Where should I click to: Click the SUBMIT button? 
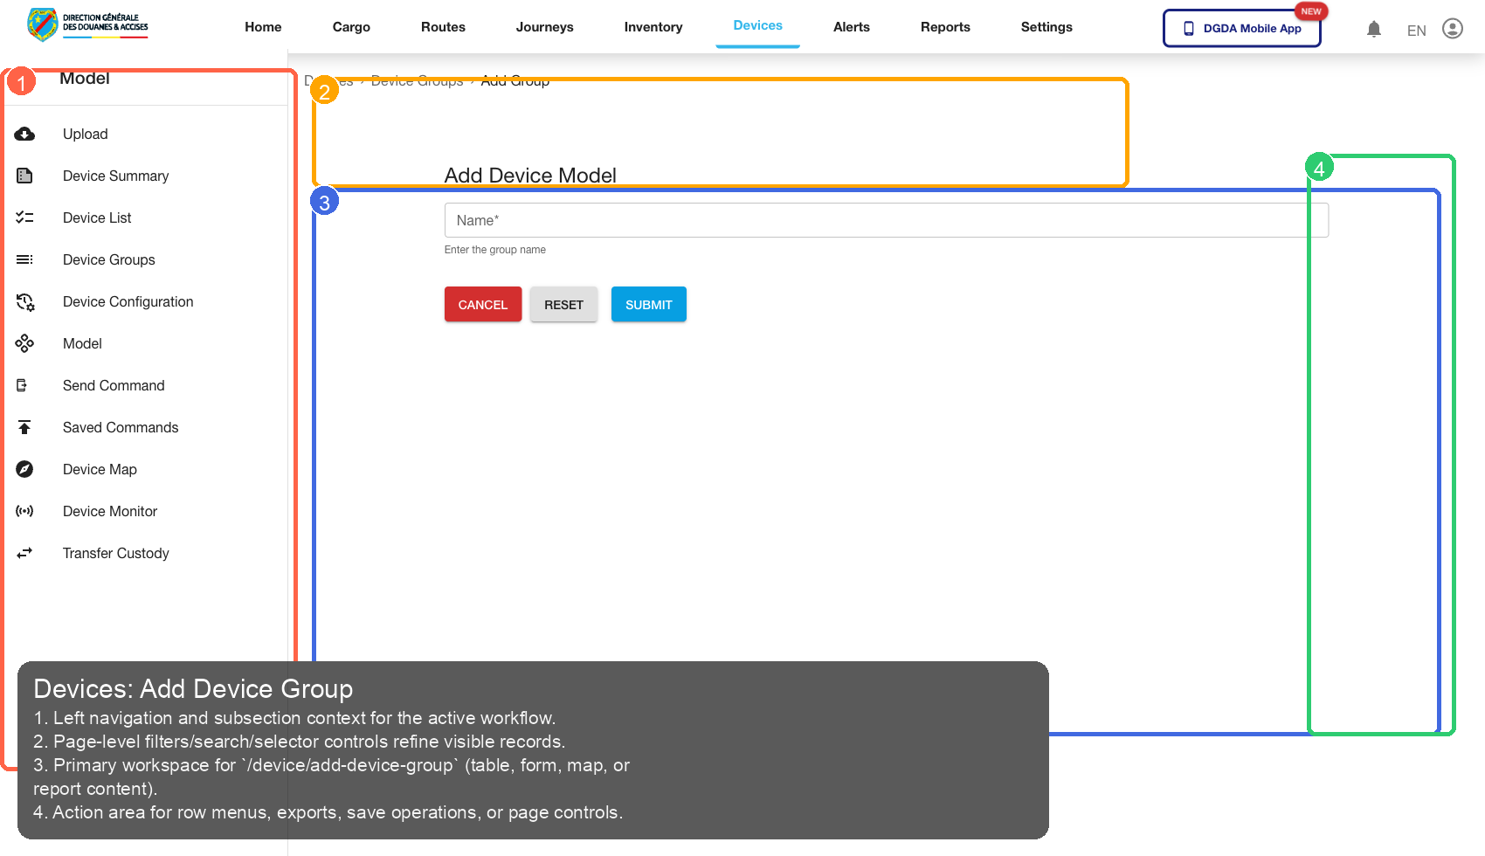(x=648, y=304)
